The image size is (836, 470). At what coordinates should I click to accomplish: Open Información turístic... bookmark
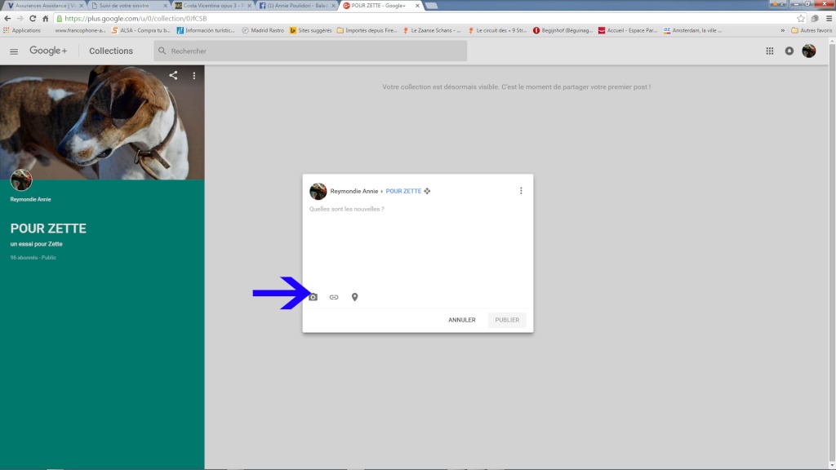205,30
